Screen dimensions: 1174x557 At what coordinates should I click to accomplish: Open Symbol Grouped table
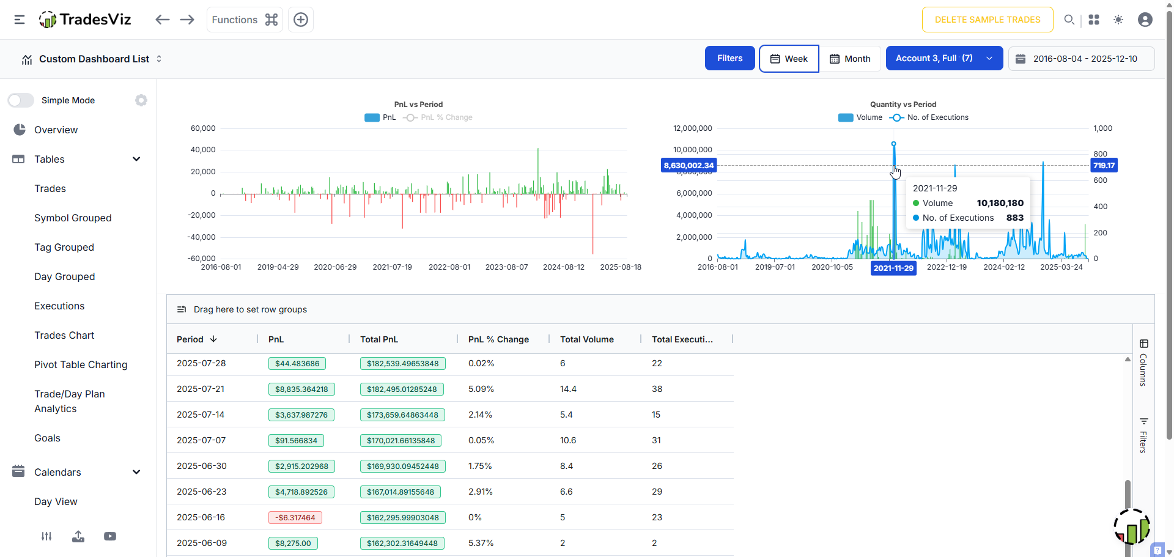point(73,218)
